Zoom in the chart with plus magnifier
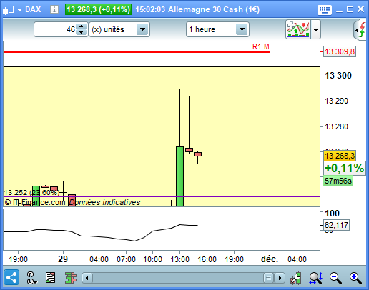The height and width of the screenshot is (290, 369). pos(355,278)
